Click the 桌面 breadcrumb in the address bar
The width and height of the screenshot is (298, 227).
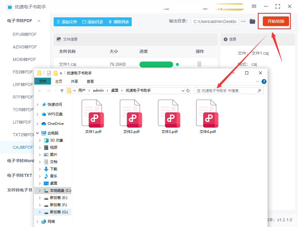(115, 91)
